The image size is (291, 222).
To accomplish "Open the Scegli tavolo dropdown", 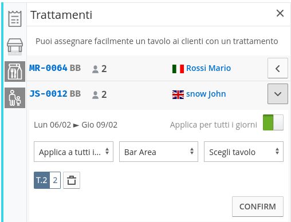I will point(243,152).
